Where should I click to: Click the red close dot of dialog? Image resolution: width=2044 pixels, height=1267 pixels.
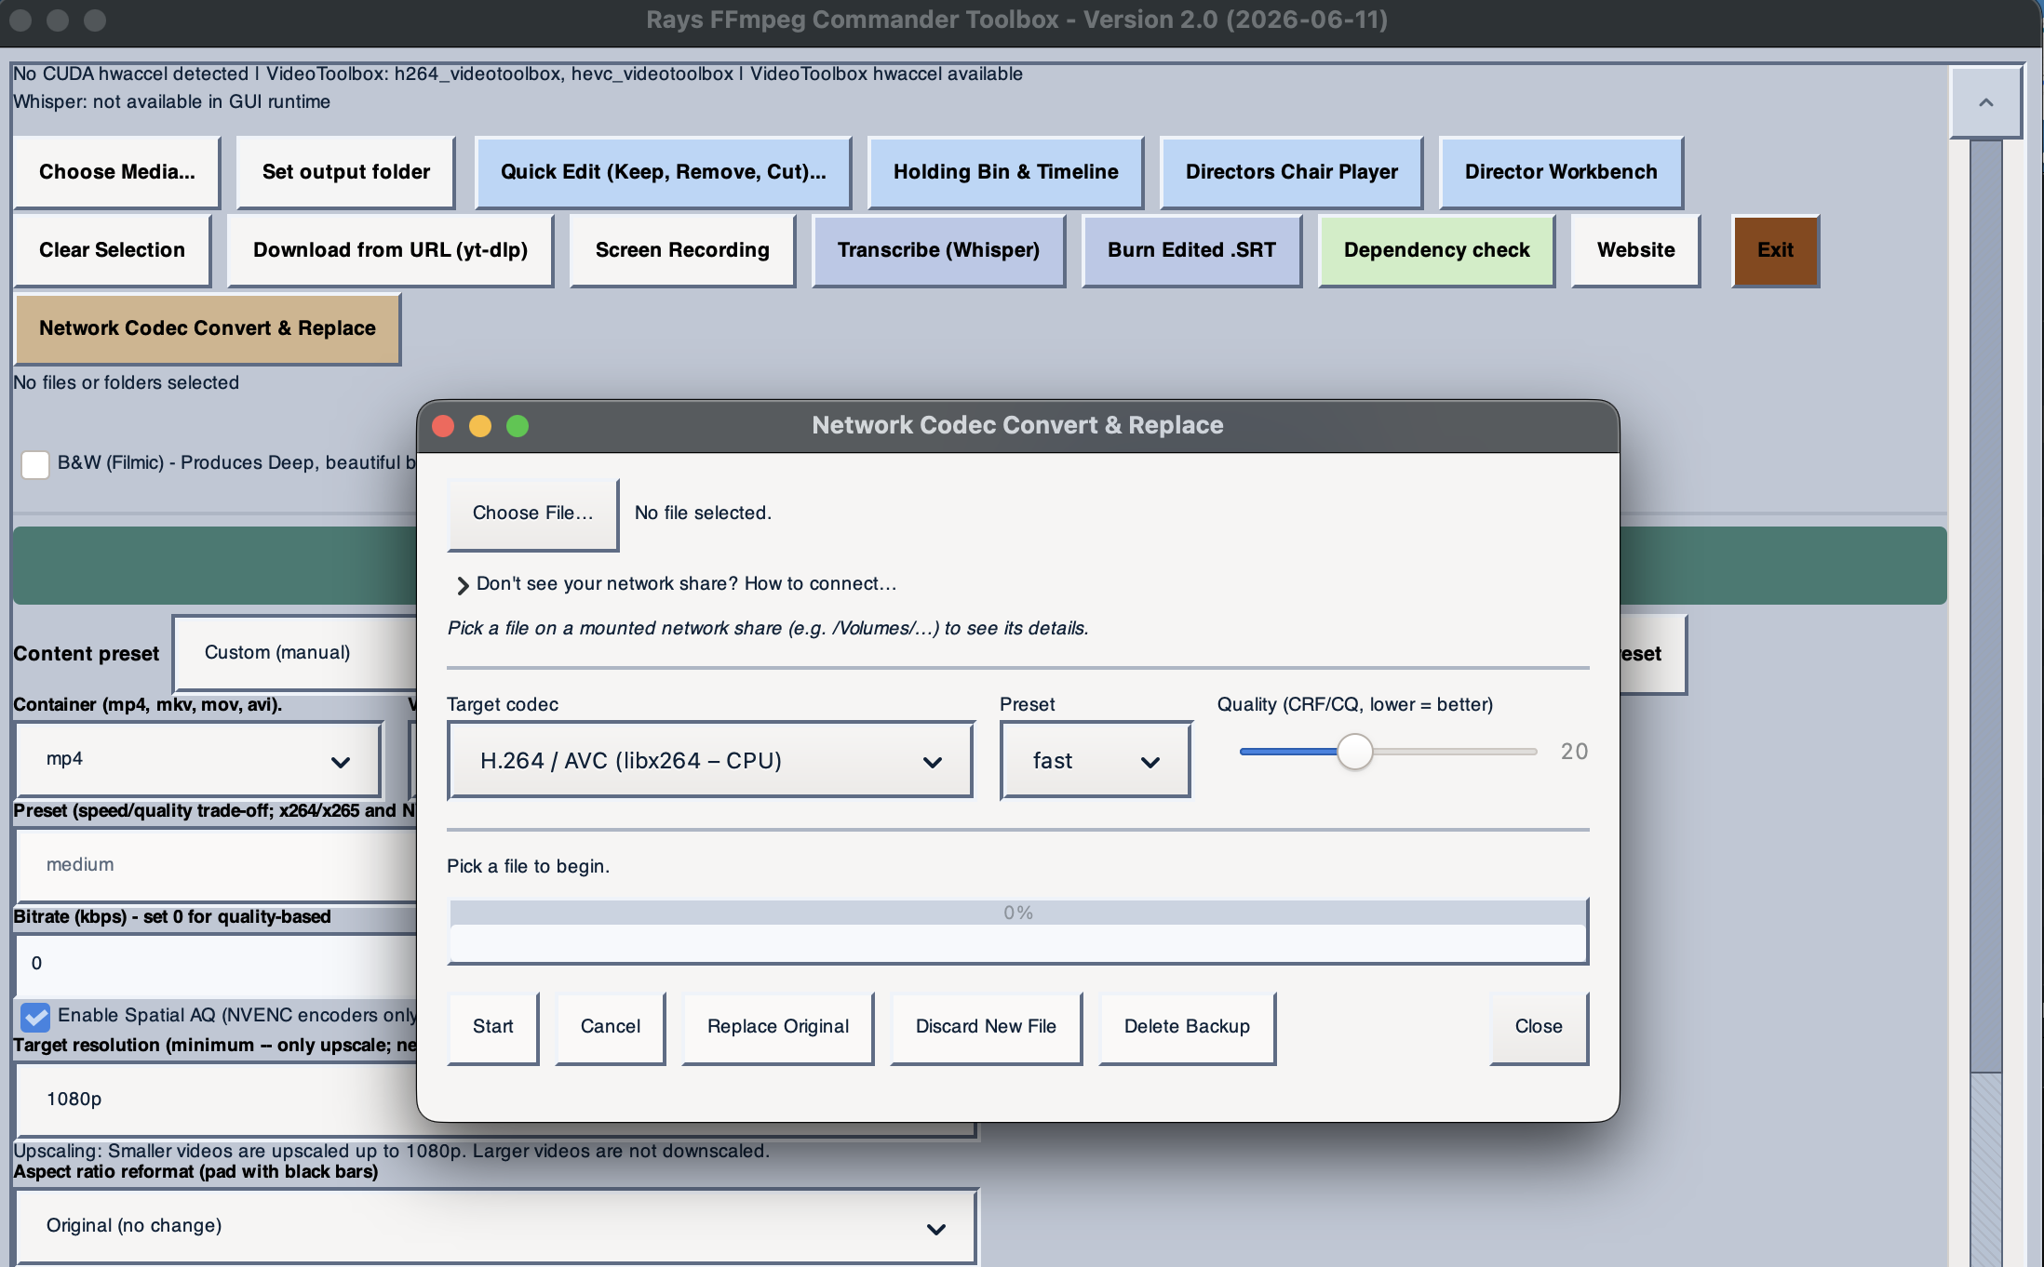[x=443, y=426]
